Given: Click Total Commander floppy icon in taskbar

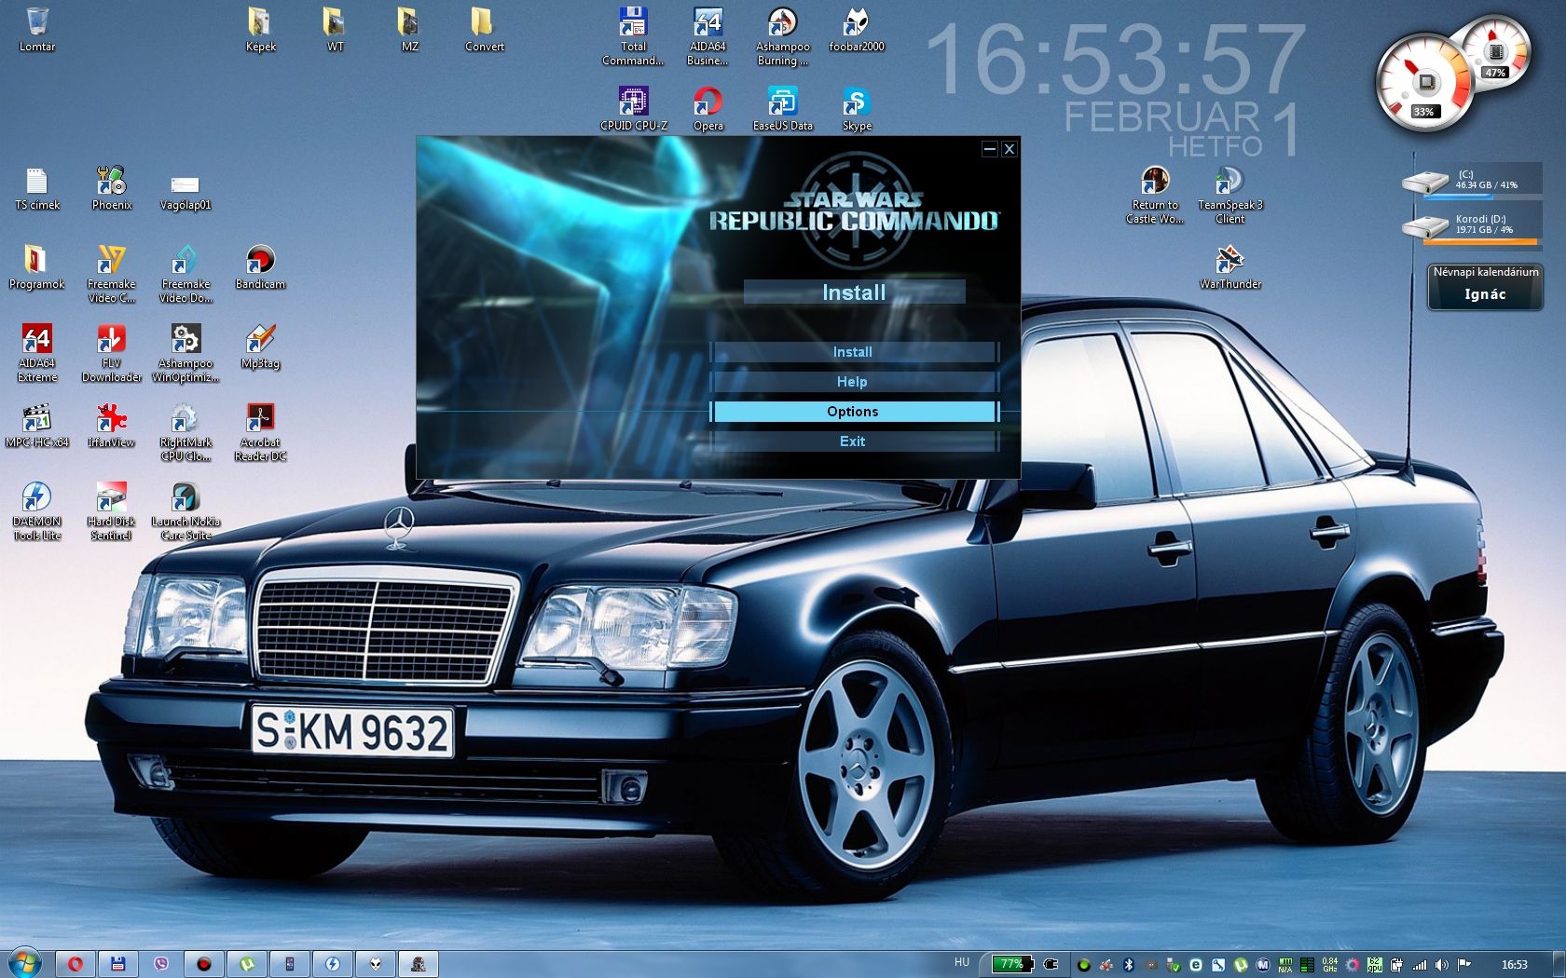Looking at the screenshot, I should (118, 964).
